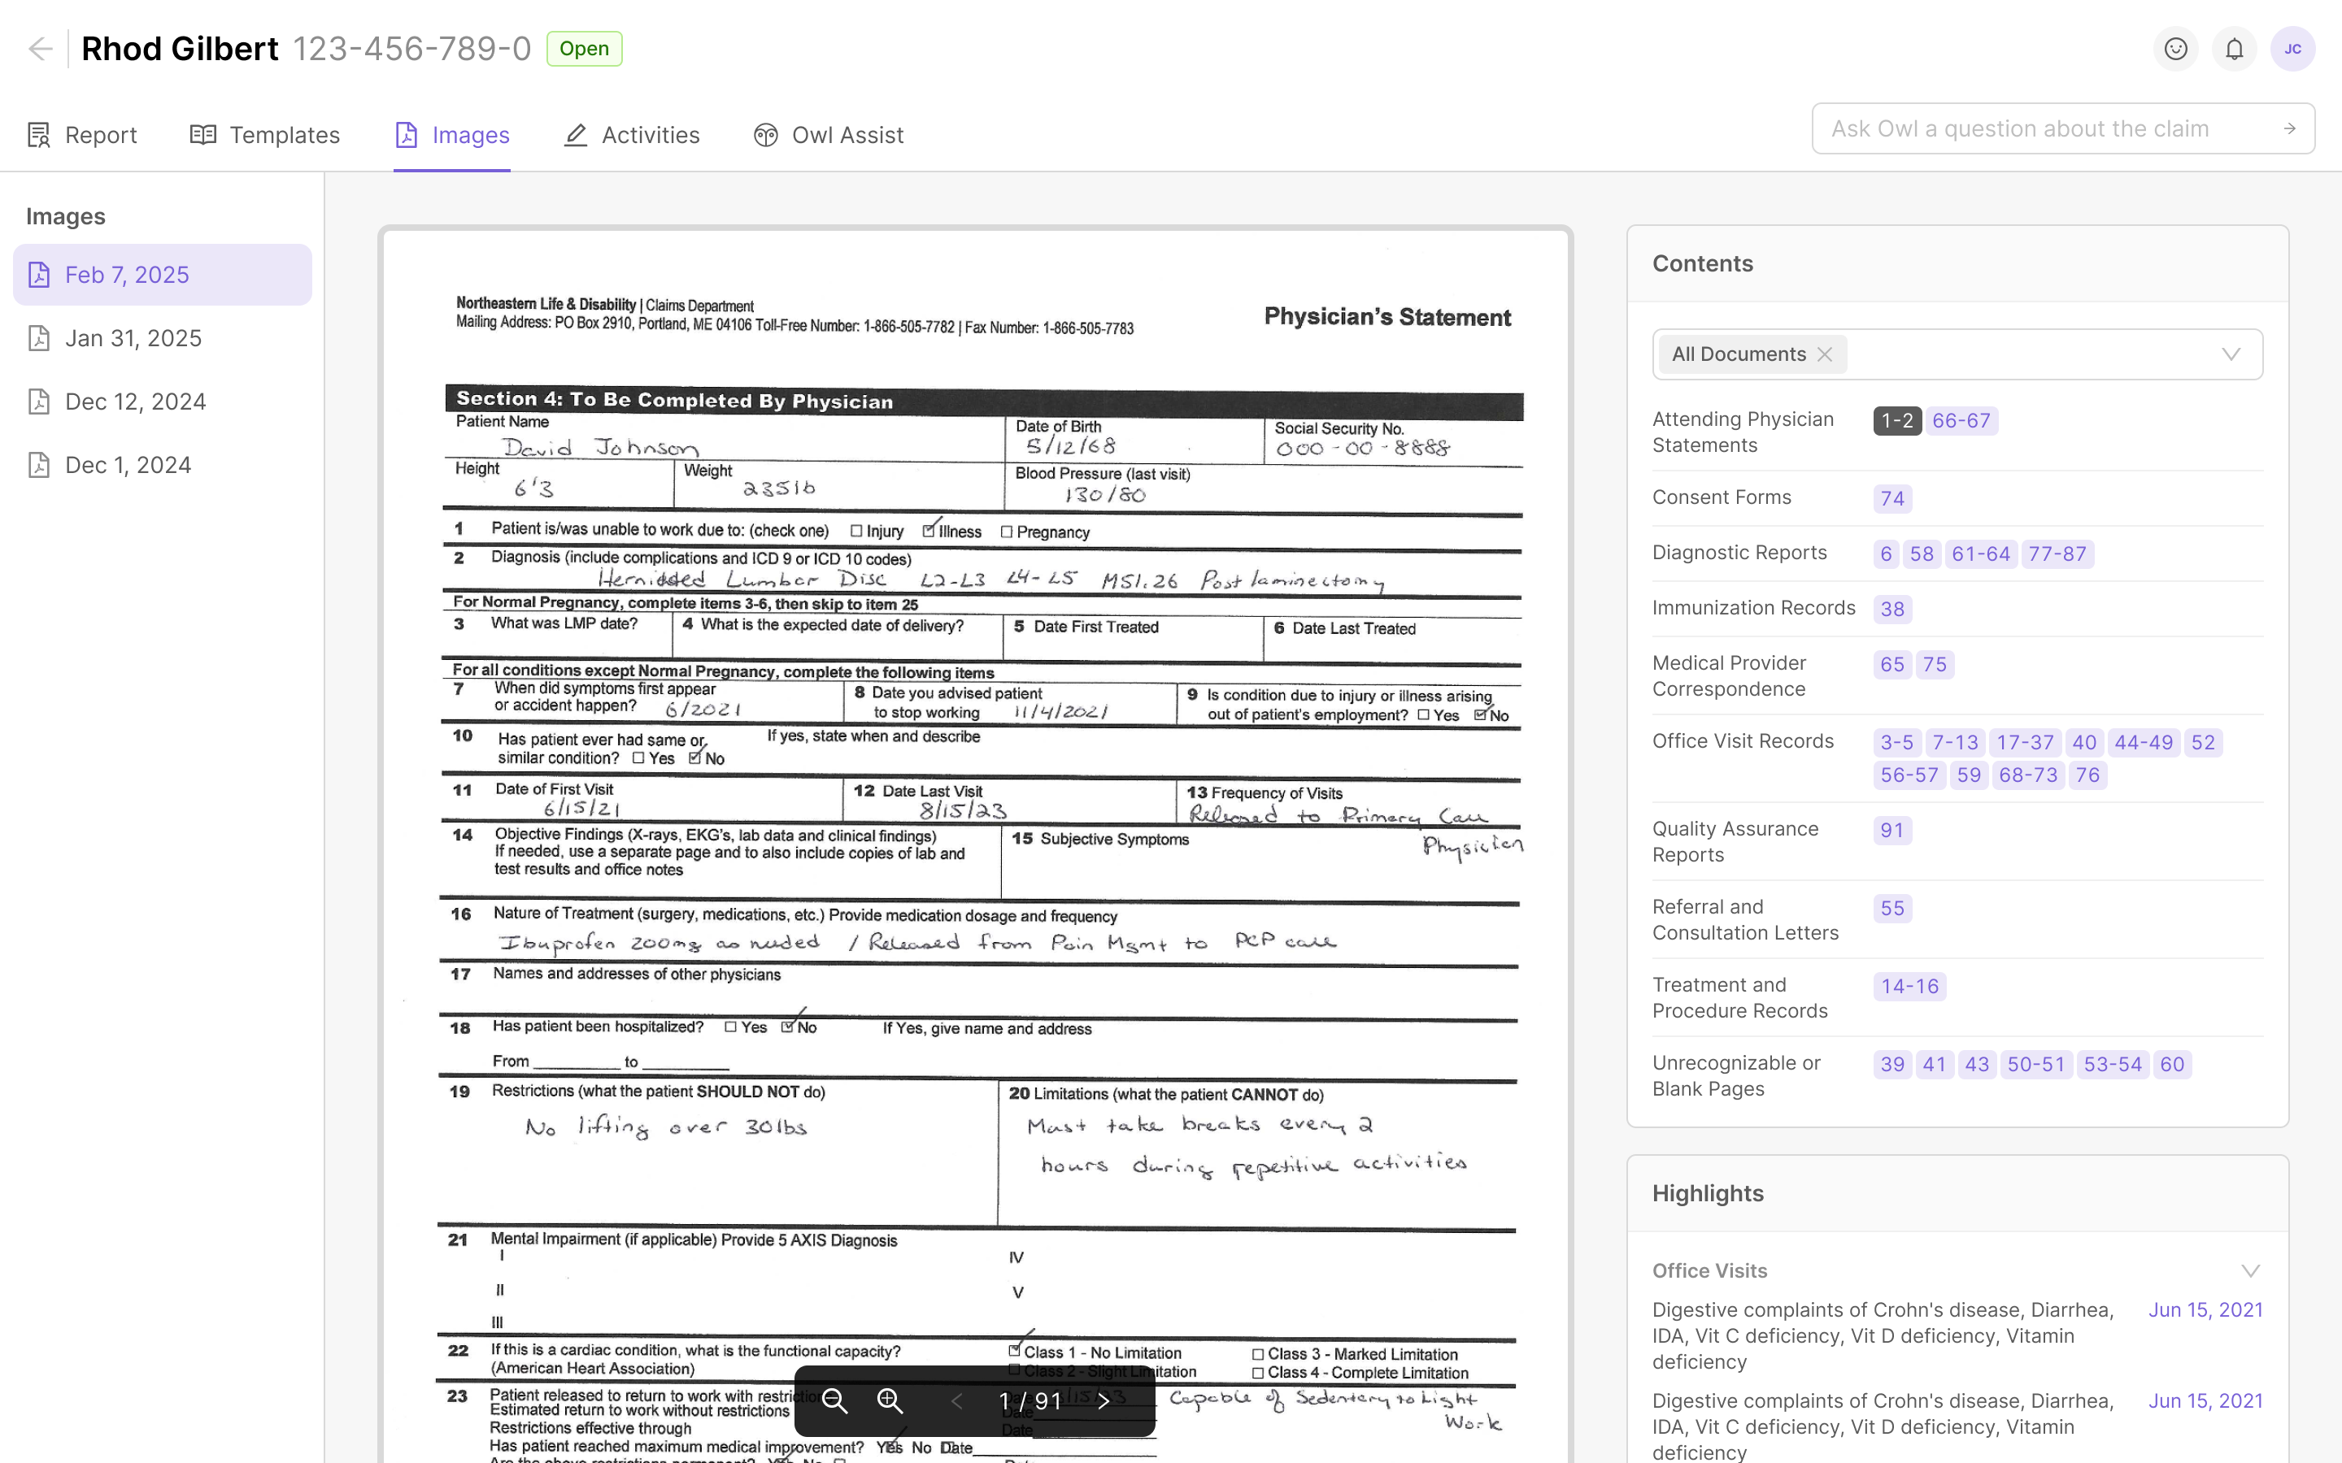This screenshot has height=1463, width=2342.
Task: Select the Feb 7, 2025 image set
Action: pos(163,275)
